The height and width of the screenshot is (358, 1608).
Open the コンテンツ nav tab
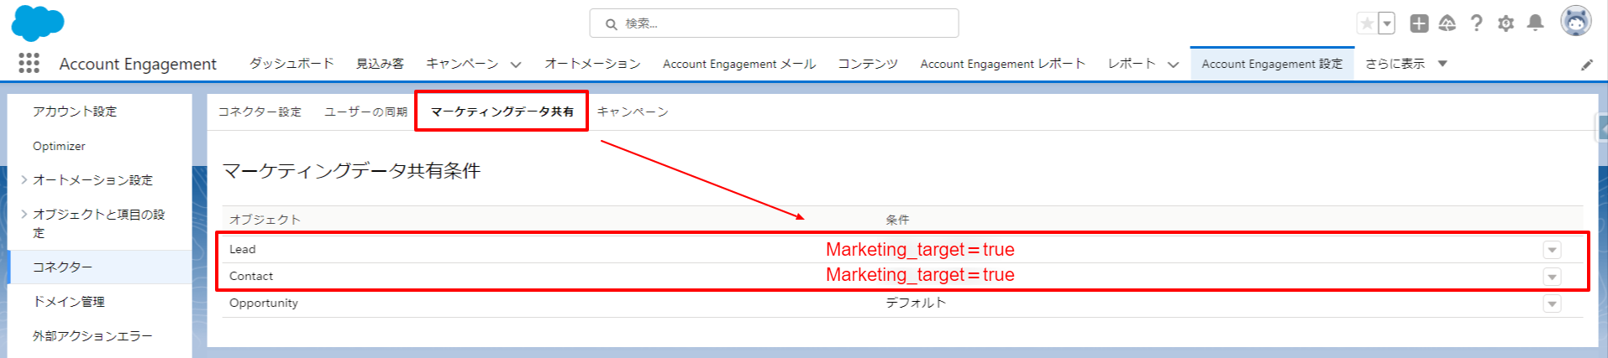pyautogui.click(x=868, y=64)
